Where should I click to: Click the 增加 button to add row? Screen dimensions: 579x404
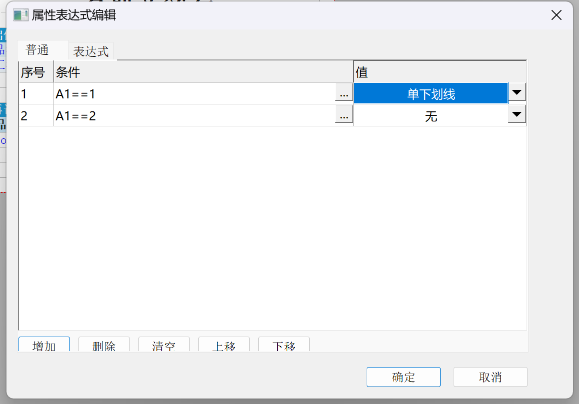44,345
